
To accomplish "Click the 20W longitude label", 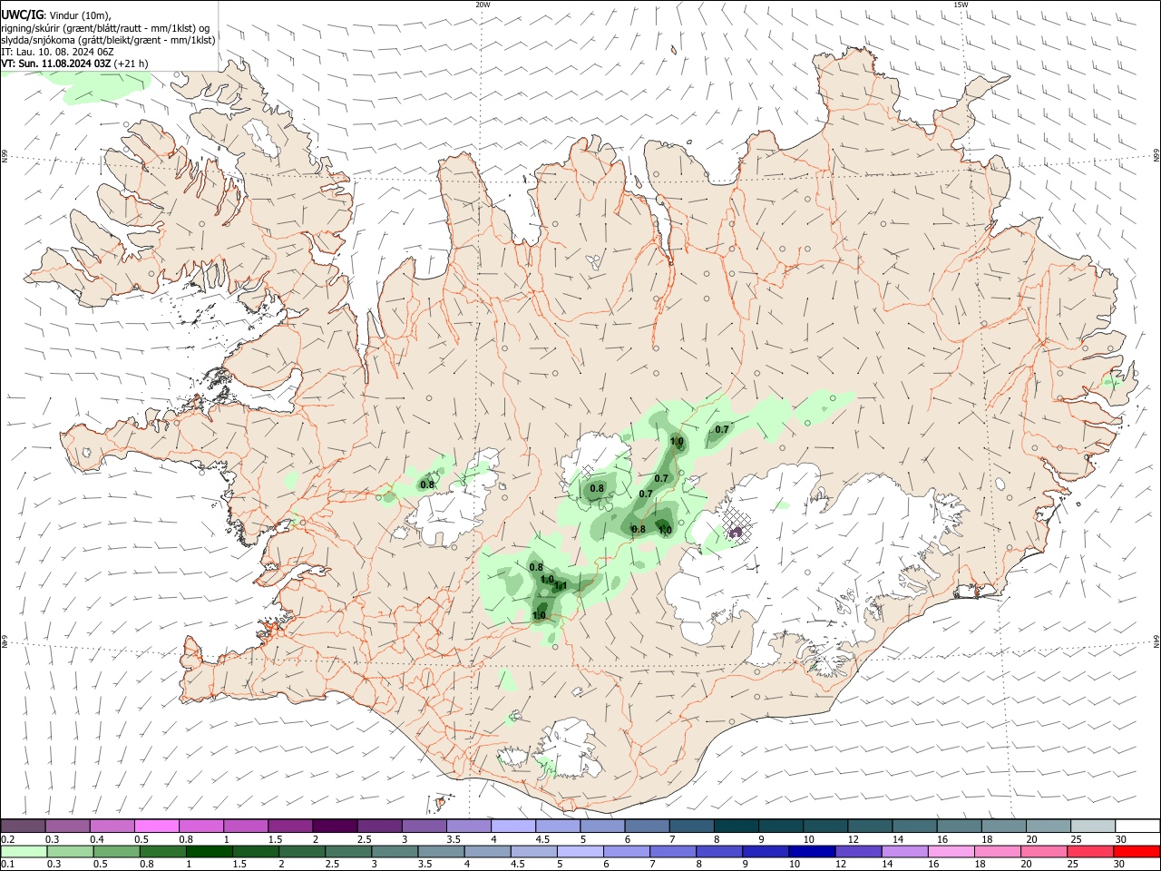I will pos(483,5).
